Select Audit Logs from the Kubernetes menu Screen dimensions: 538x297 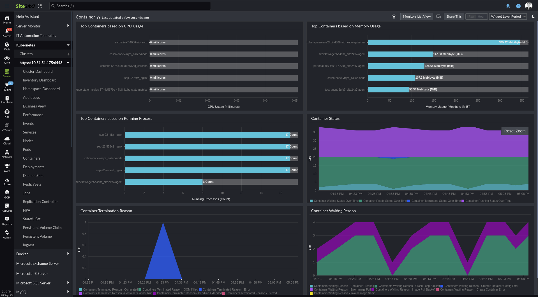(31, 97)
